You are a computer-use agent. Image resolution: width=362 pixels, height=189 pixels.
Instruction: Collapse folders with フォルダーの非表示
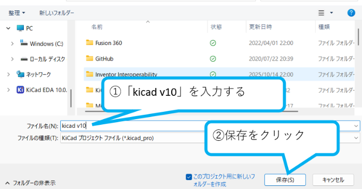(31, 183)
